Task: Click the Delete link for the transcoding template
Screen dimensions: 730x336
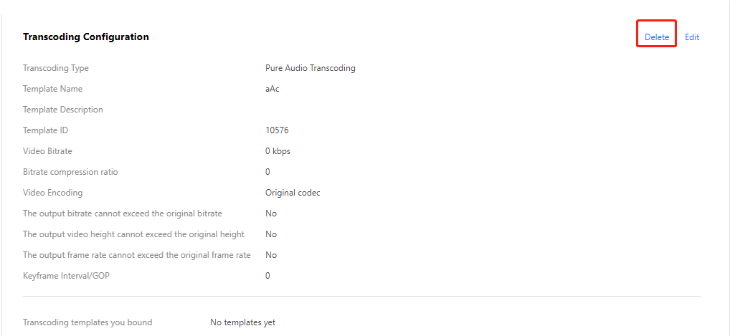Action: tap(656, 37)
